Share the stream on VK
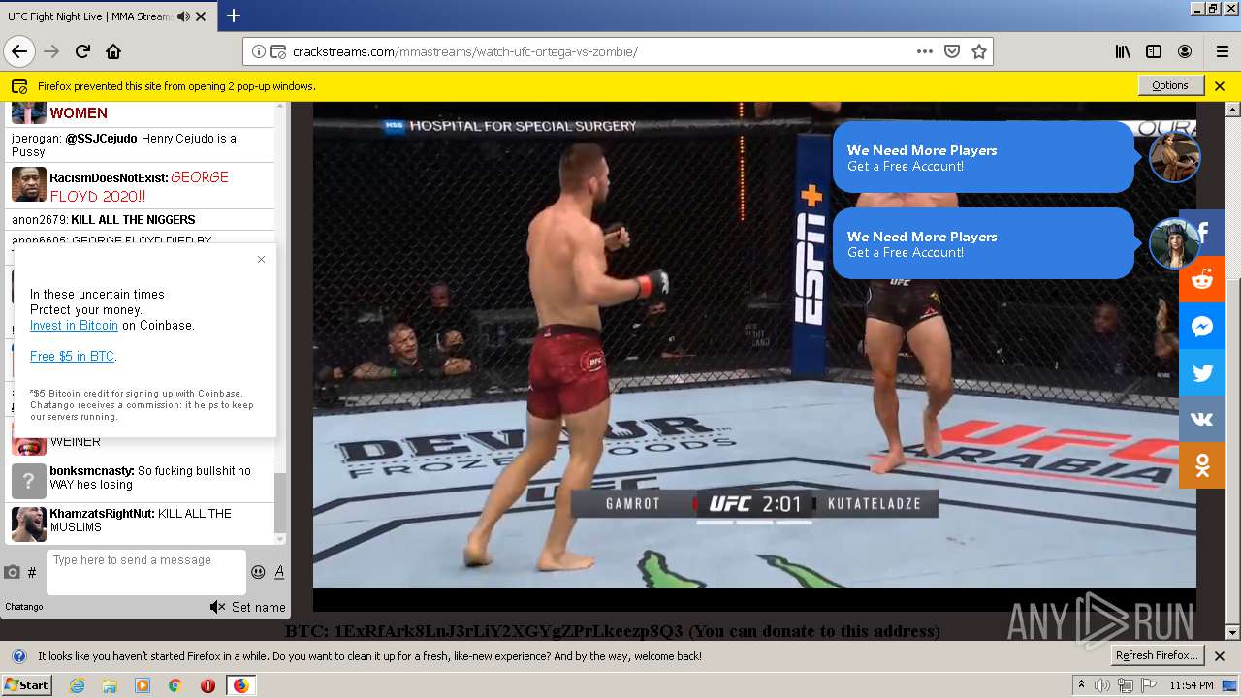 pos(1202,419)
